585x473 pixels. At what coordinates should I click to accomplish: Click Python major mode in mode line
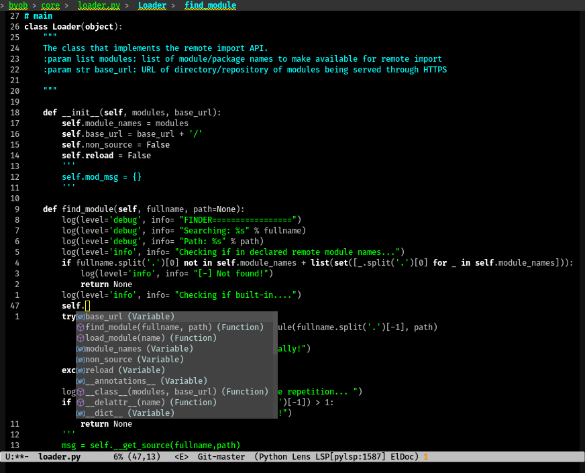tap(273, 457)
